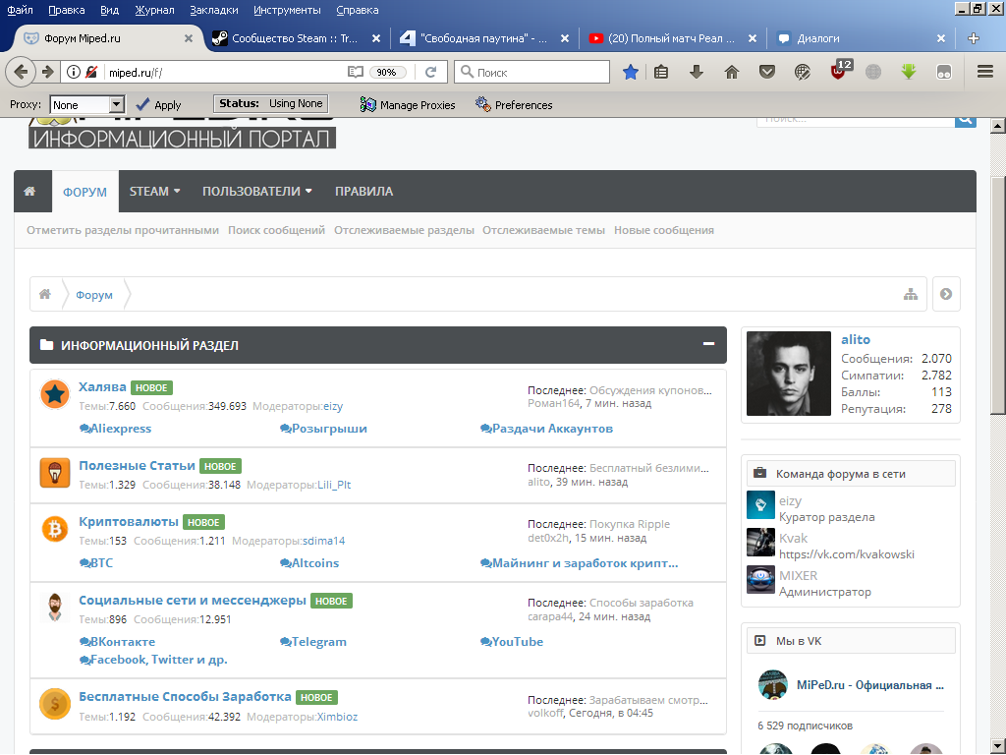
Task: Open the bookmarks list icon
Action: pyautogui.click(x=661, y=72)
